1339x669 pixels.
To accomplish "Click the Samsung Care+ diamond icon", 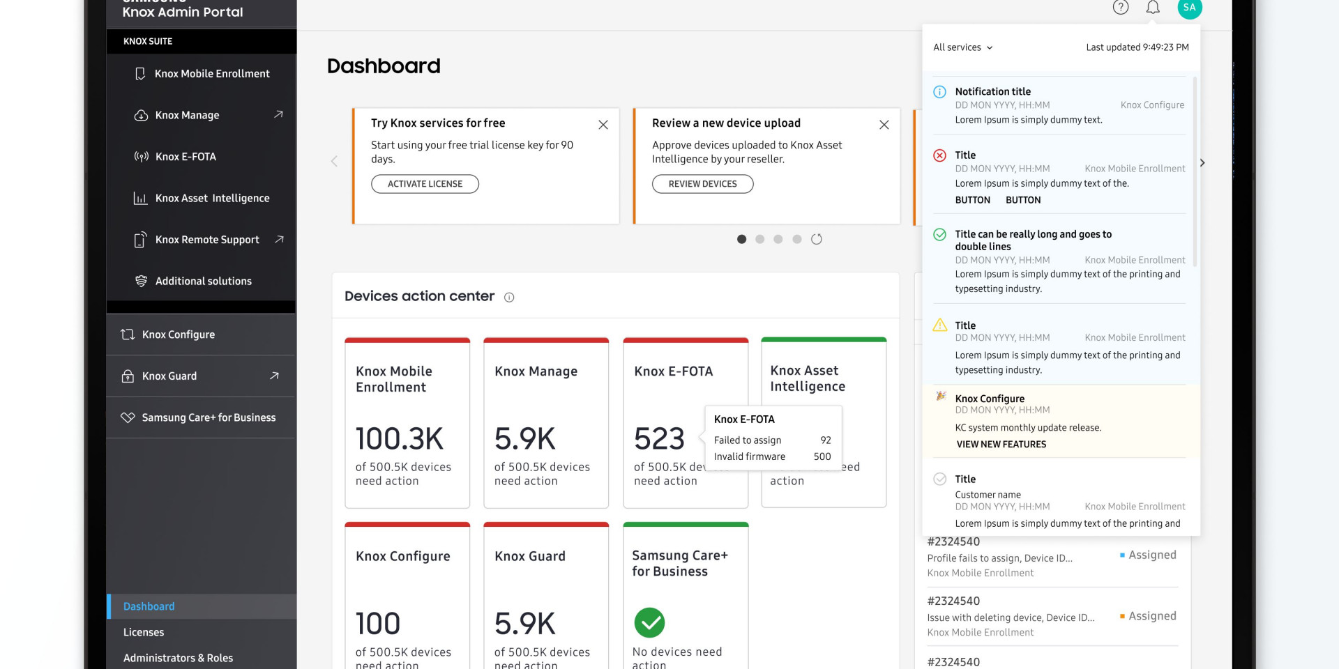I will coord(128,417).
